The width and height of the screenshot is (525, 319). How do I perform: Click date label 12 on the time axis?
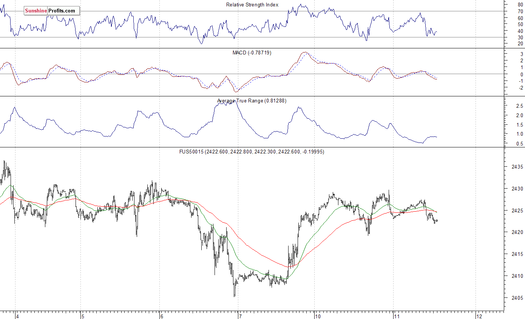click(479, 316)
